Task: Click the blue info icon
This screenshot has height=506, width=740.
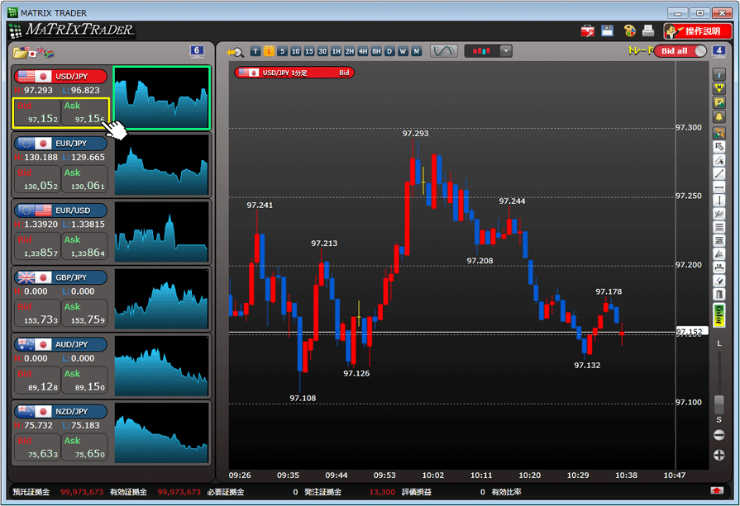Action: click(x=719, y=74)
